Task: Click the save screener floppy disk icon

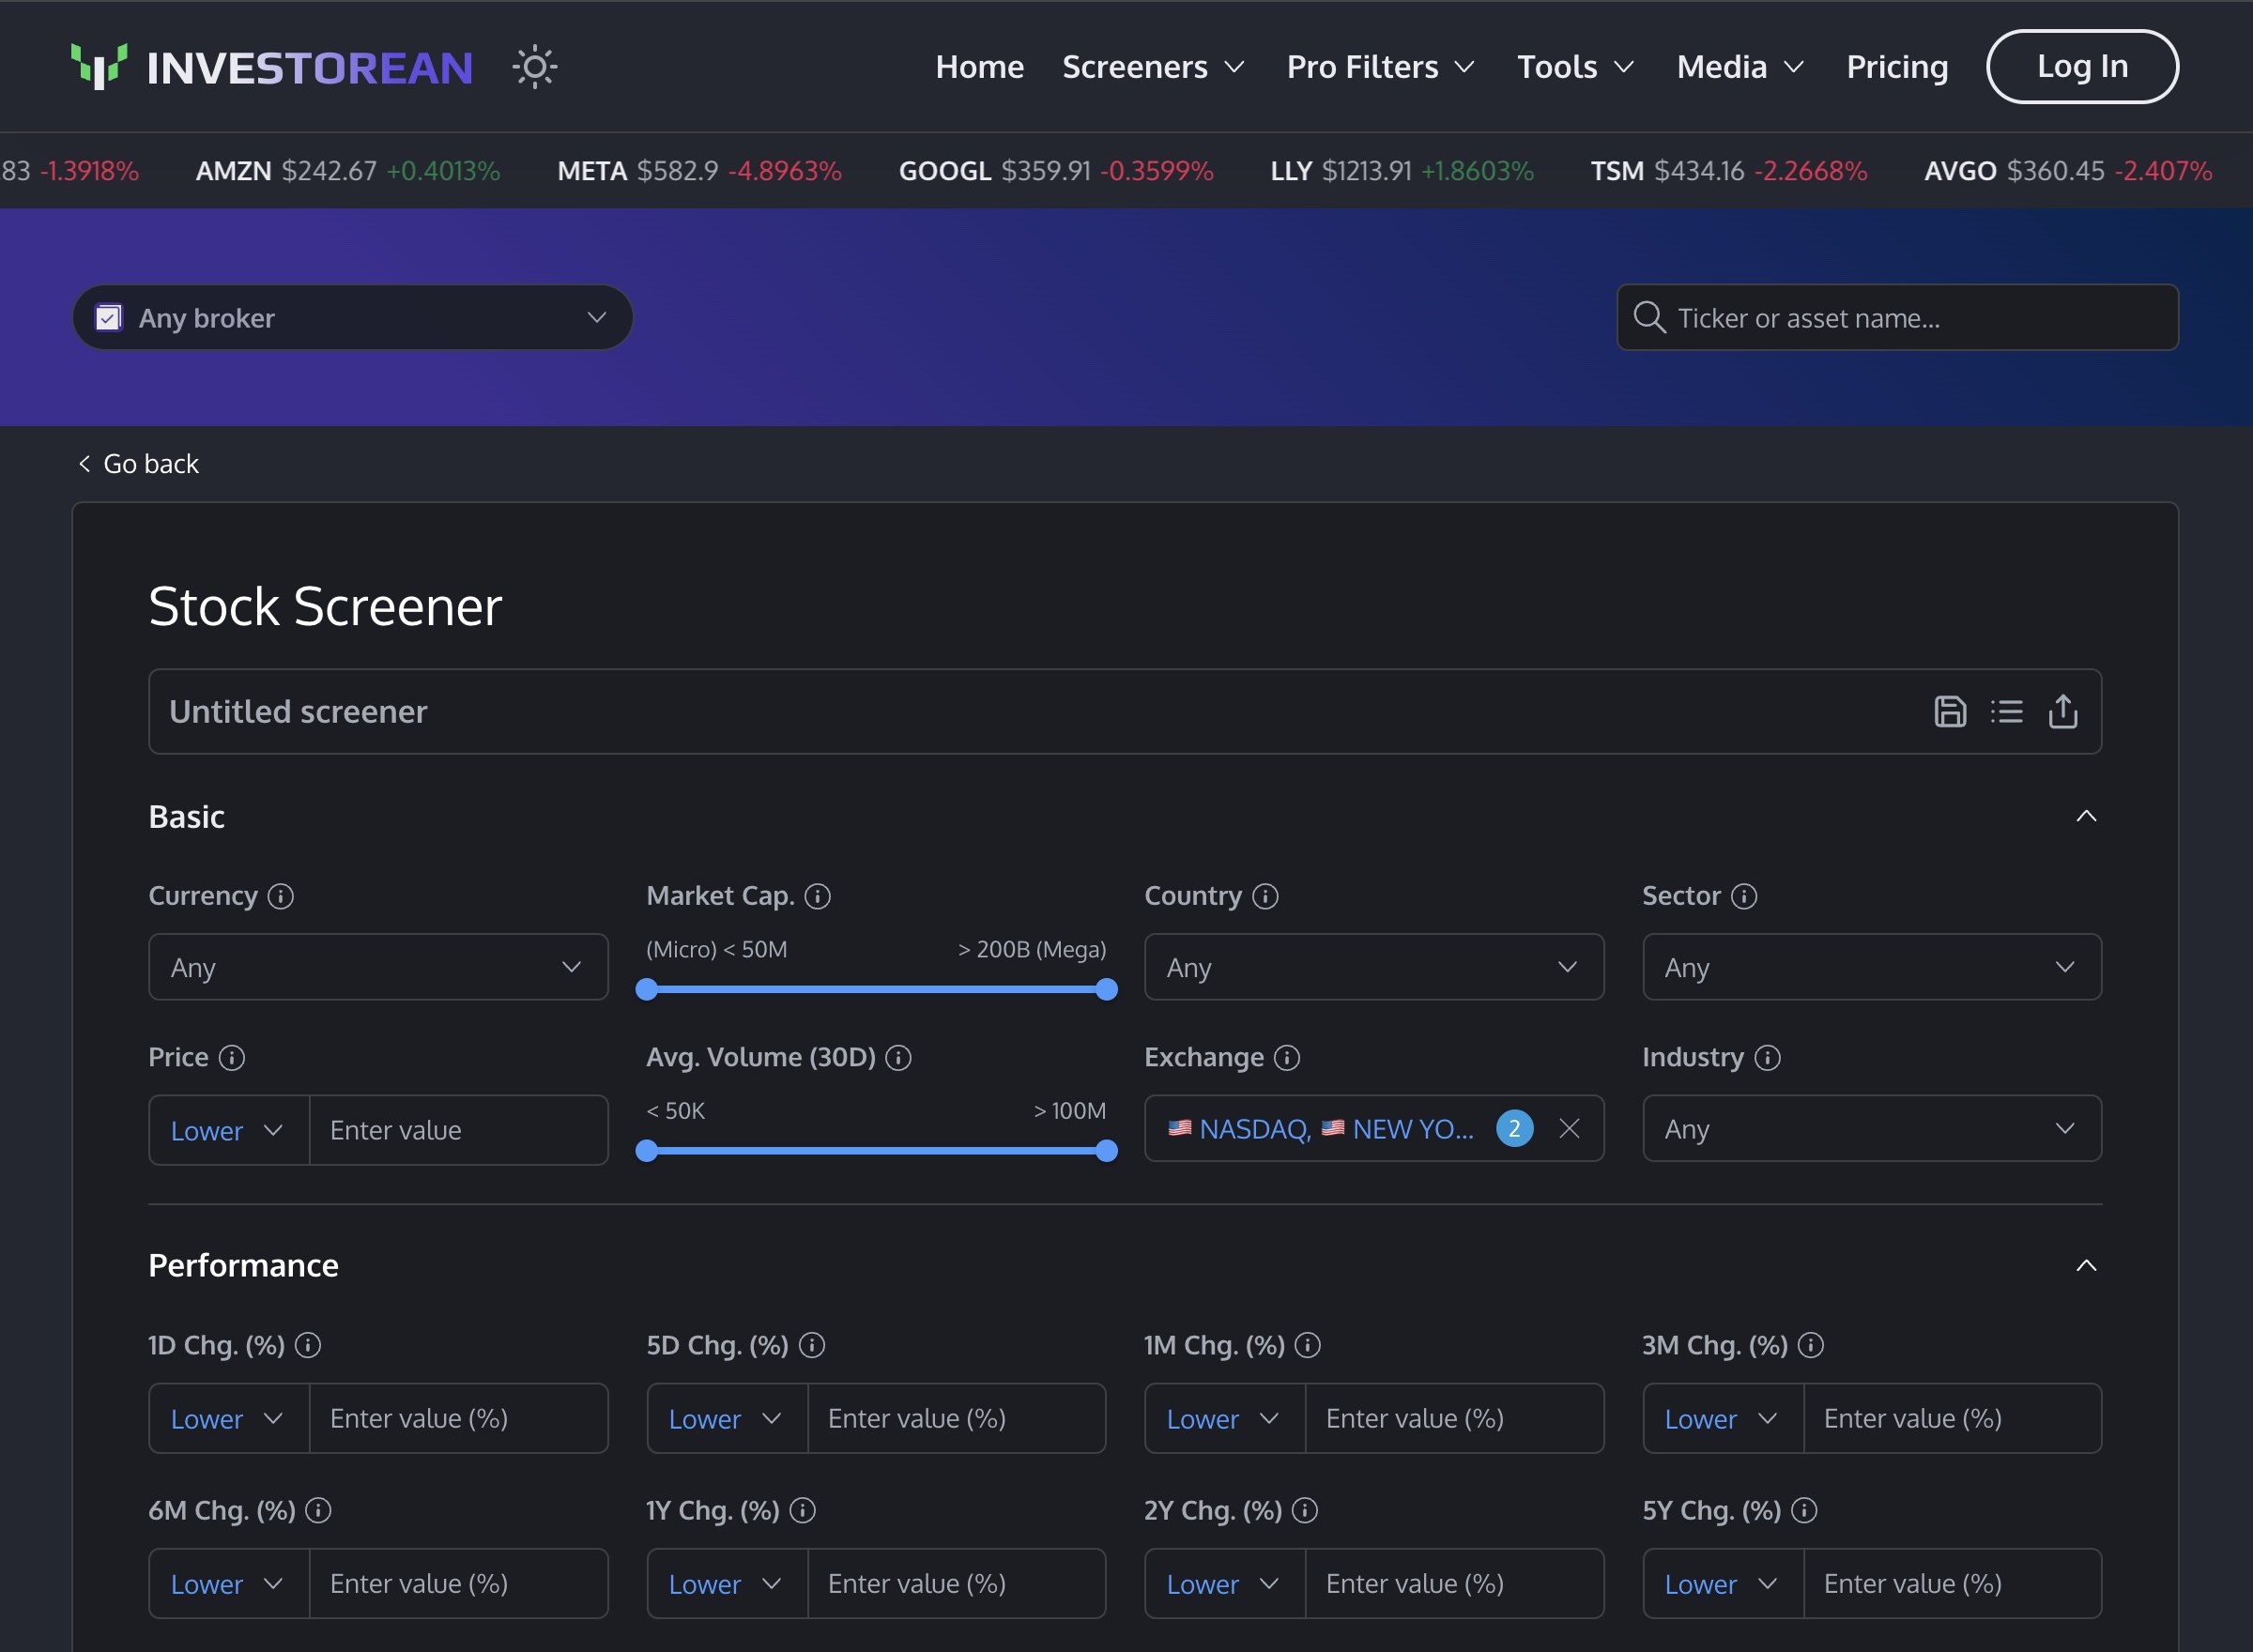Action: [x=1950, y=711]
